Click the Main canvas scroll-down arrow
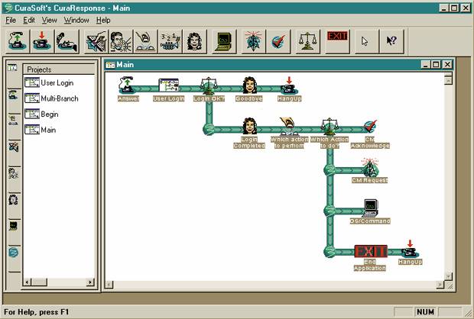Screen dimensions: 474x319 448,275
